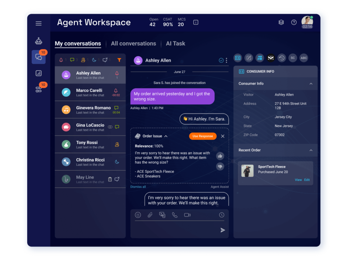This screenshot has width=348, height=261.
Task: Filter list by chat bubble icon
Action: coord(72,60)
